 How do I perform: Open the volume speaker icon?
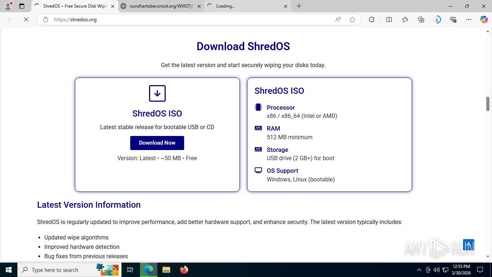437,270
